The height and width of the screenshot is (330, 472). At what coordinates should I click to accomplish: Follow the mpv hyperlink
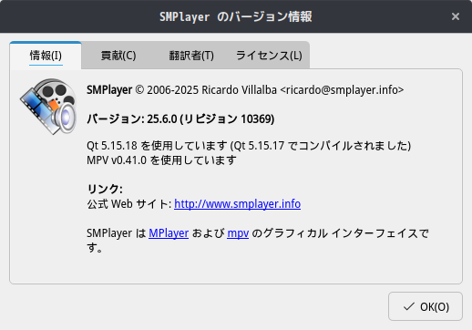238,233
